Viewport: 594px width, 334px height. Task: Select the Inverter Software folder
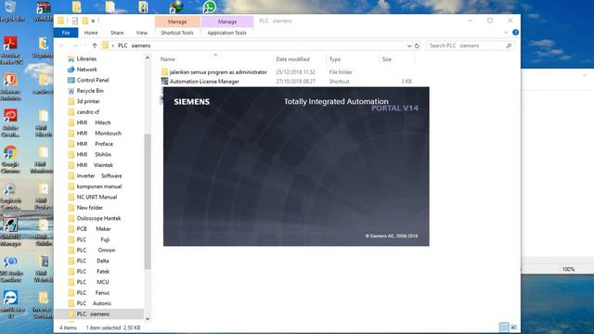(x=99, y=175)
